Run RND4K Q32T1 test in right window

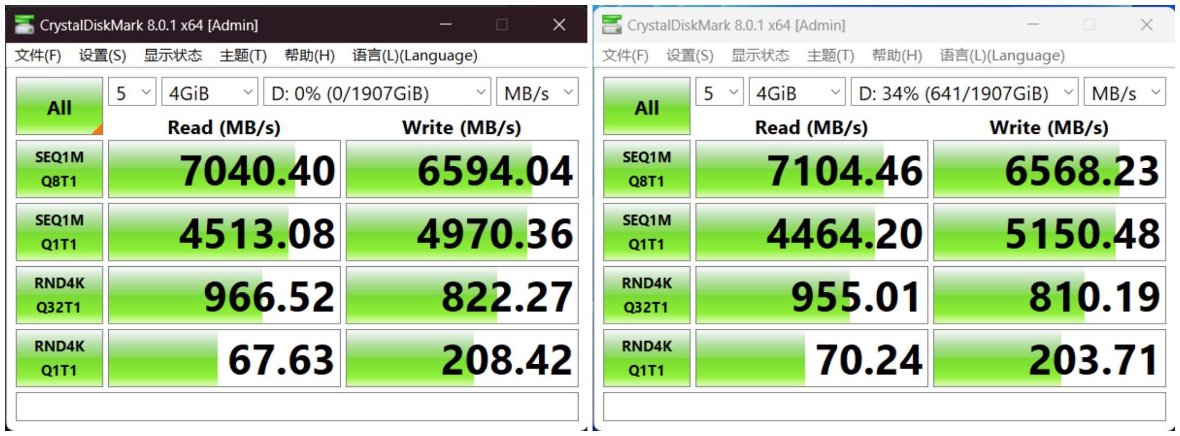pos(647,295)
